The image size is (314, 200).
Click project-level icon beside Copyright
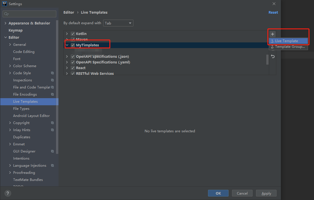pyautogui.click(x=53, y=123)
